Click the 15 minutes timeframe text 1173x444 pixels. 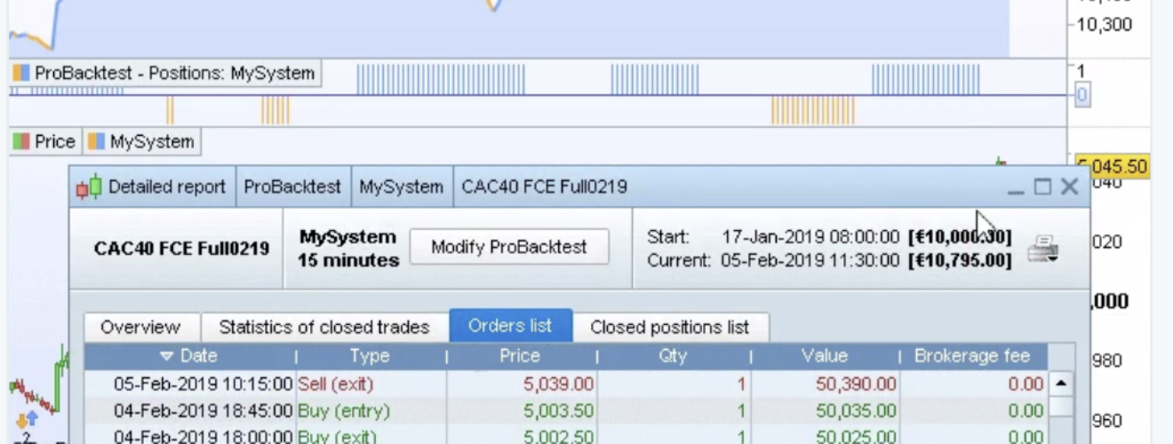click(x=347, y=260)
